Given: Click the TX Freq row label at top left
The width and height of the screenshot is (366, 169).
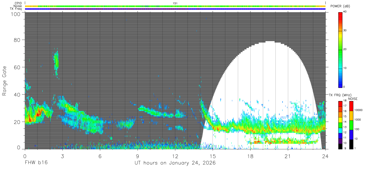Looking at the screenshot, I should click(x=16, y=9).
